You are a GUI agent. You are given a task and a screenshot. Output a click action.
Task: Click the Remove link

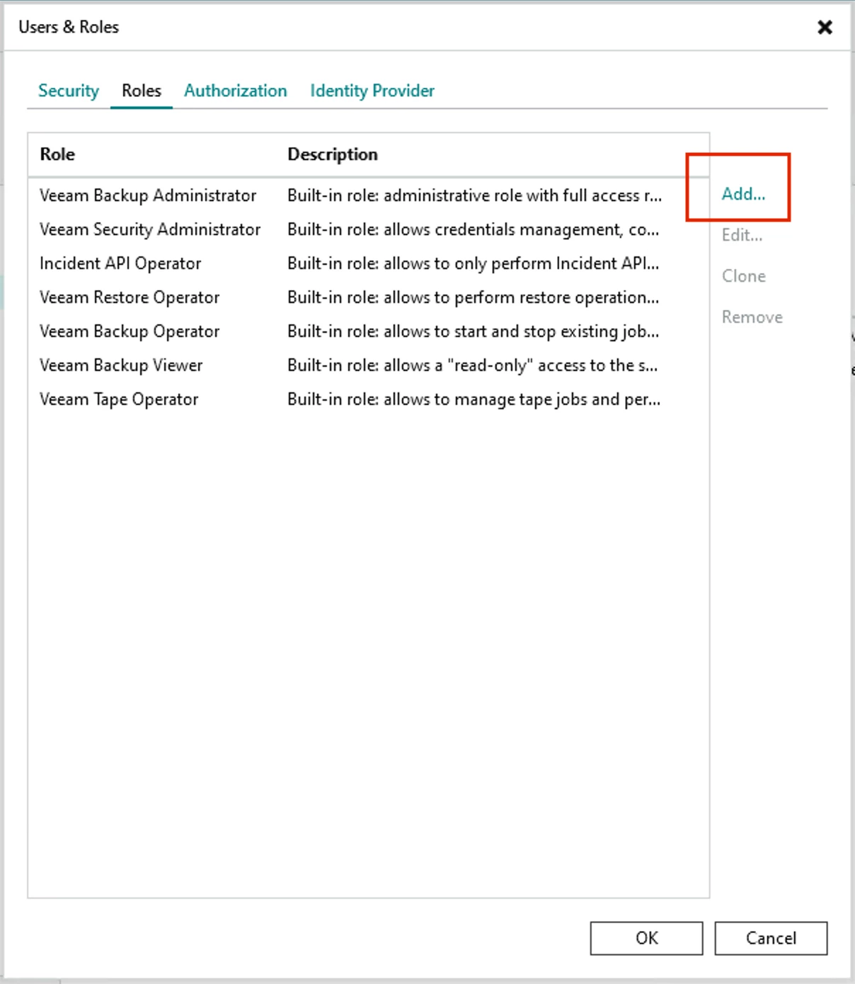click(752, 317)
